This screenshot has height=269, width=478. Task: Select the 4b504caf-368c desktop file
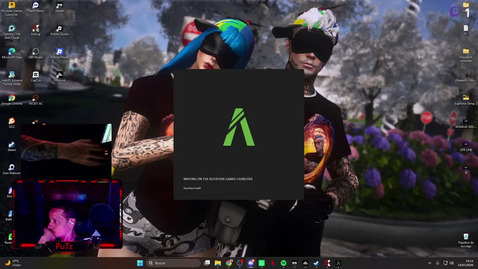466,123
